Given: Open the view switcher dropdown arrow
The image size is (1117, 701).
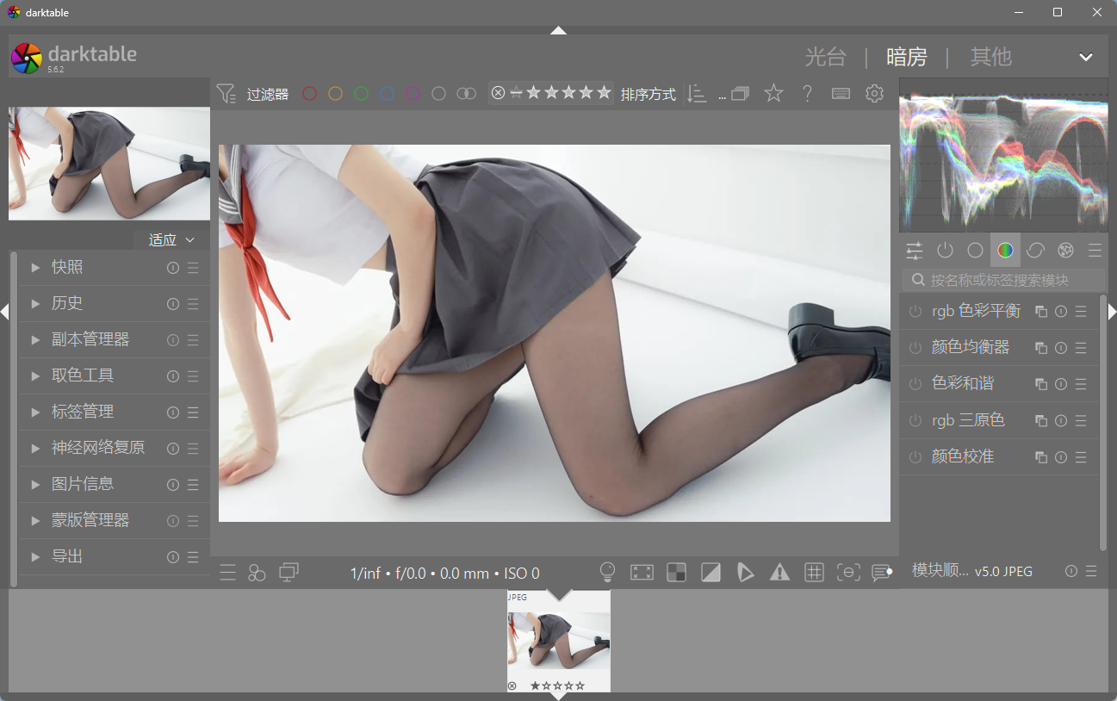Looking at the screenshot, I should coord(1086,58).
